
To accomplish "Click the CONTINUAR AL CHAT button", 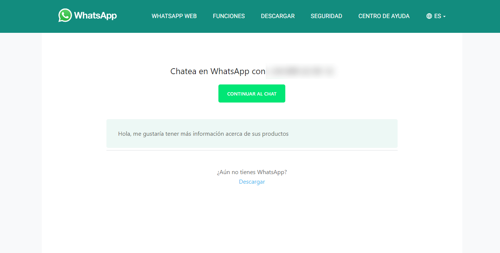I will coord(252,94).
